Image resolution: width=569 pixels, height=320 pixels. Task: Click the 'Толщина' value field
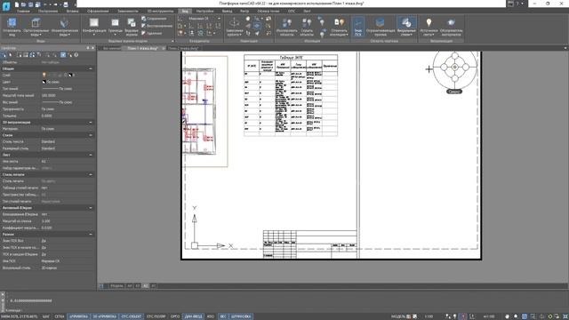[x=68, y=116]
